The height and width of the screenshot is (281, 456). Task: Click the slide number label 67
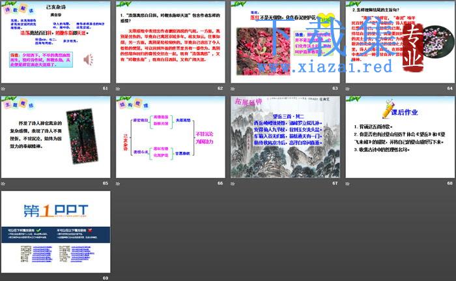[335, 183]
